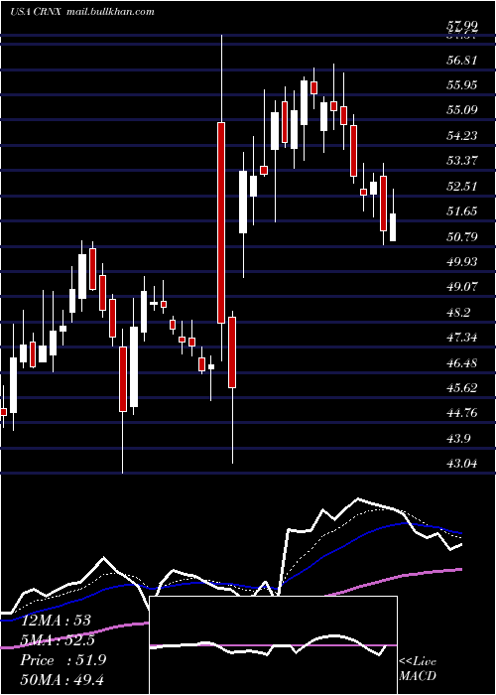The width and height of the screenshot is (496, 695).
Task: Click the 44.76 price axis label
Action: click(x=462, y=413)
